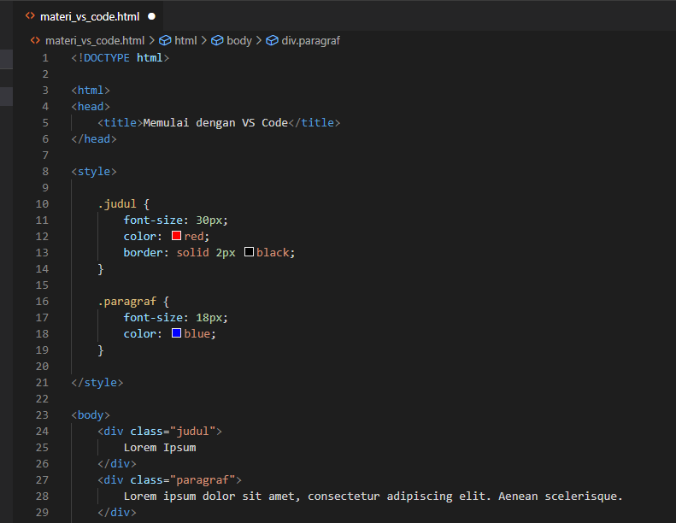The width and height of the screenshot is (676, 523).
Task: Click line number 8 in the gutter
Action: click(x=45, y=172)
